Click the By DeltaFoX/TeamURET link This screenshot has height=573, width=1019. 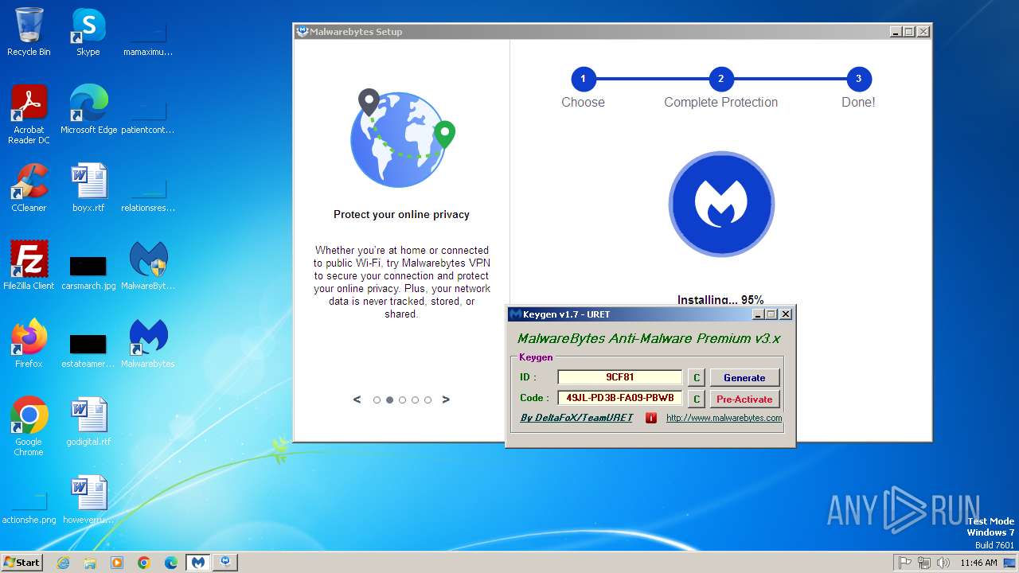[x=576, y=418]
